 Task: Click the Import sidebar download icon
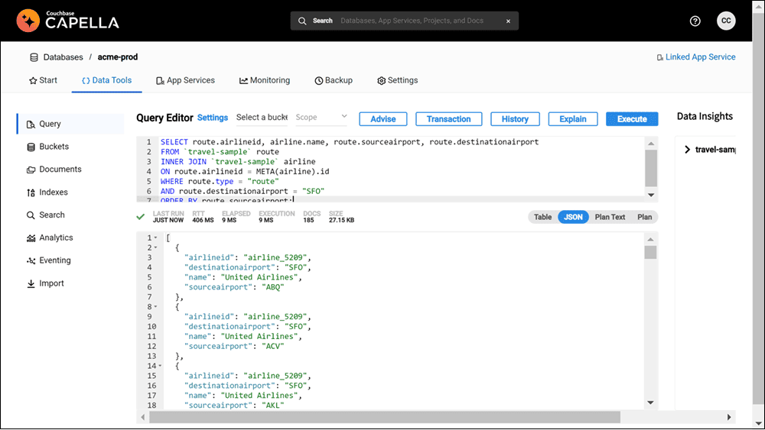coord(31,284)
